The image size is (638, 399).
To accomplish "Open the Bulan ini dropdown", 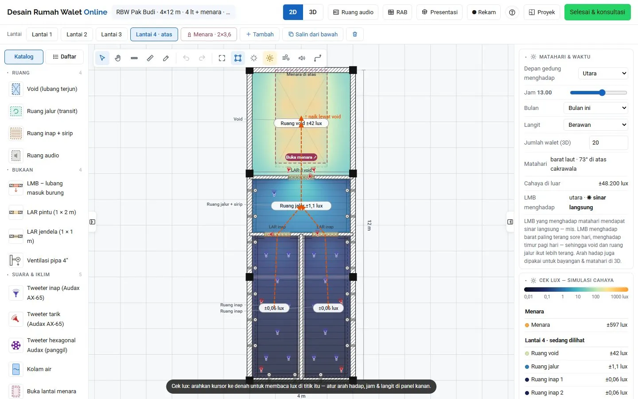I will click(x=596, y=108).
